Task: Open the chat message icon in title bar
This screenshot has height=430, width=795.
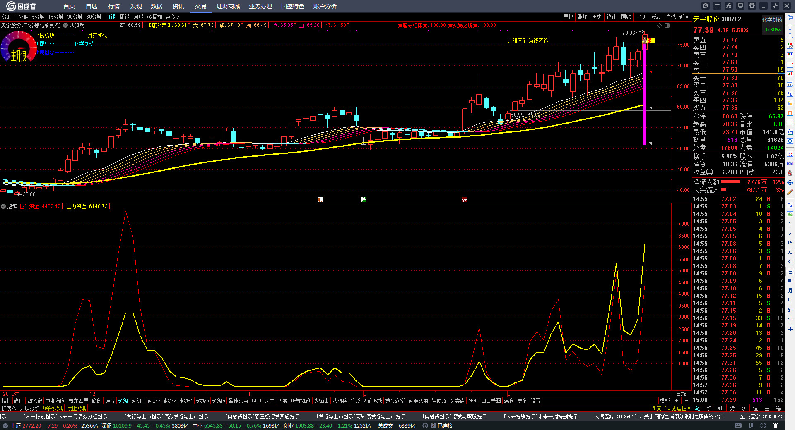Action: pos(706,6)
